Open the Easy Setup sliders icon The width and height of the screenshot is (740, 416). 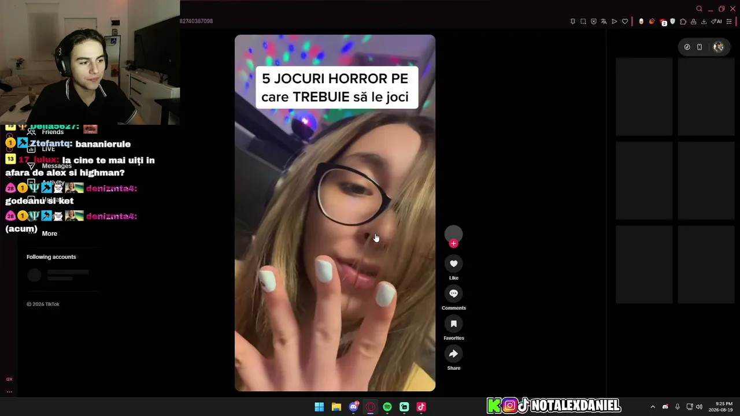click(729, 21)
